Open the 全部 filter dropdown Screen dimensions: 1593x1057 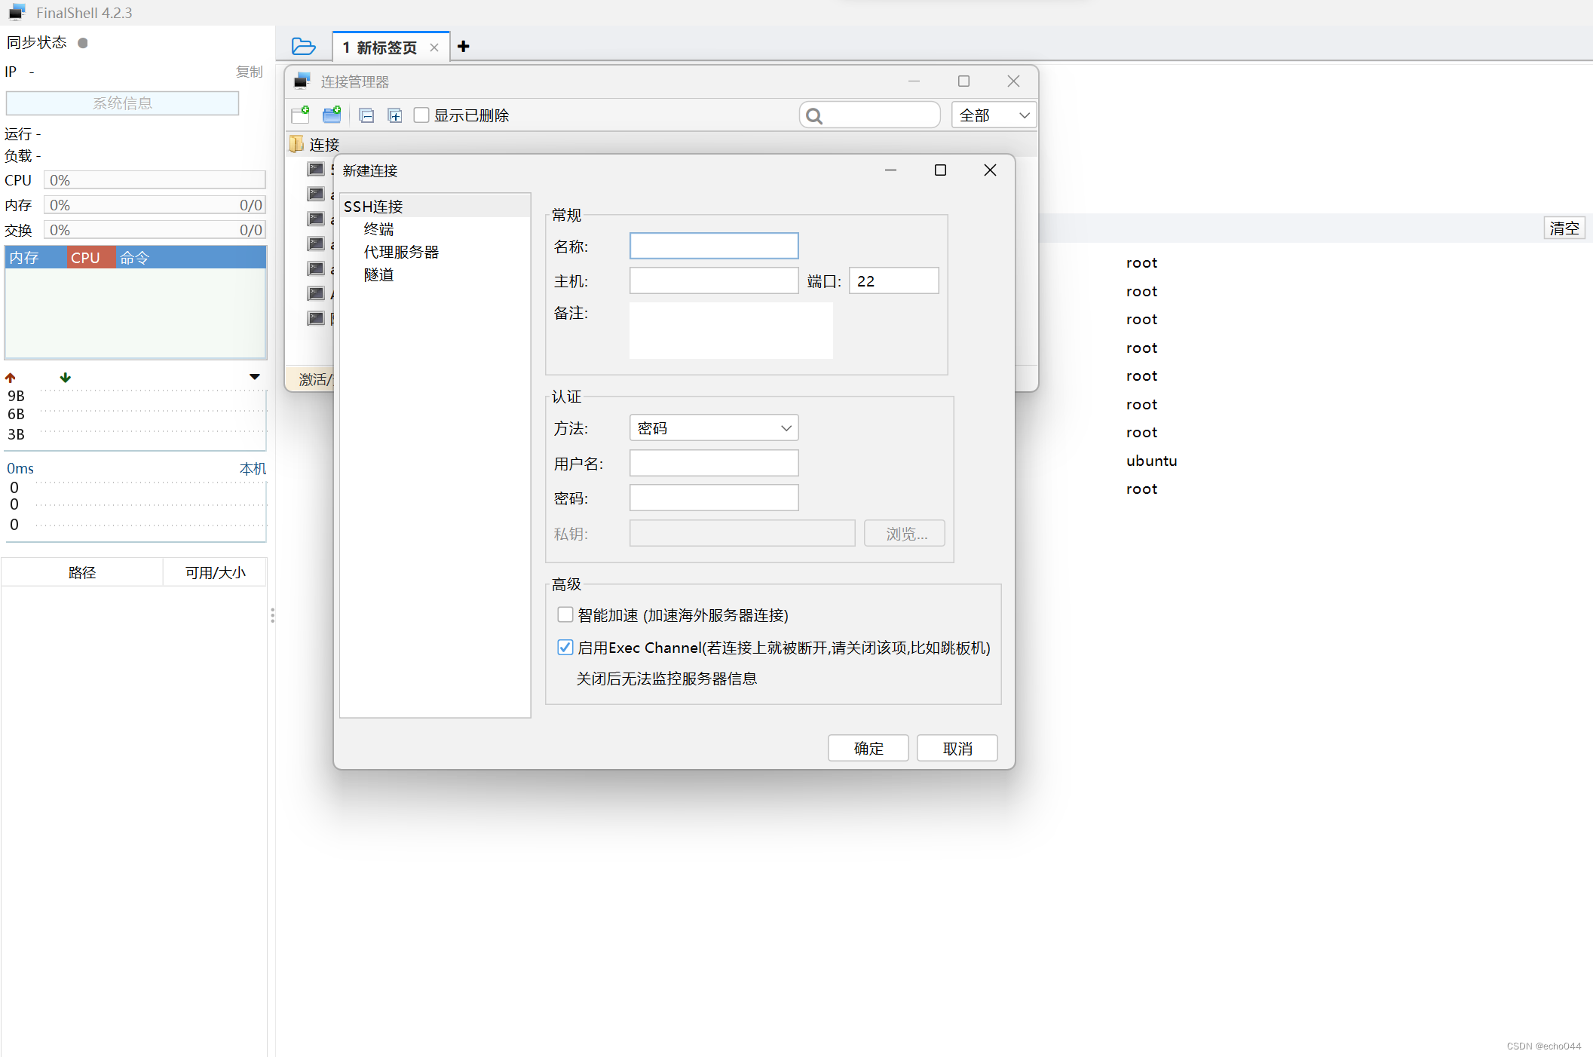tap(993, 115)
